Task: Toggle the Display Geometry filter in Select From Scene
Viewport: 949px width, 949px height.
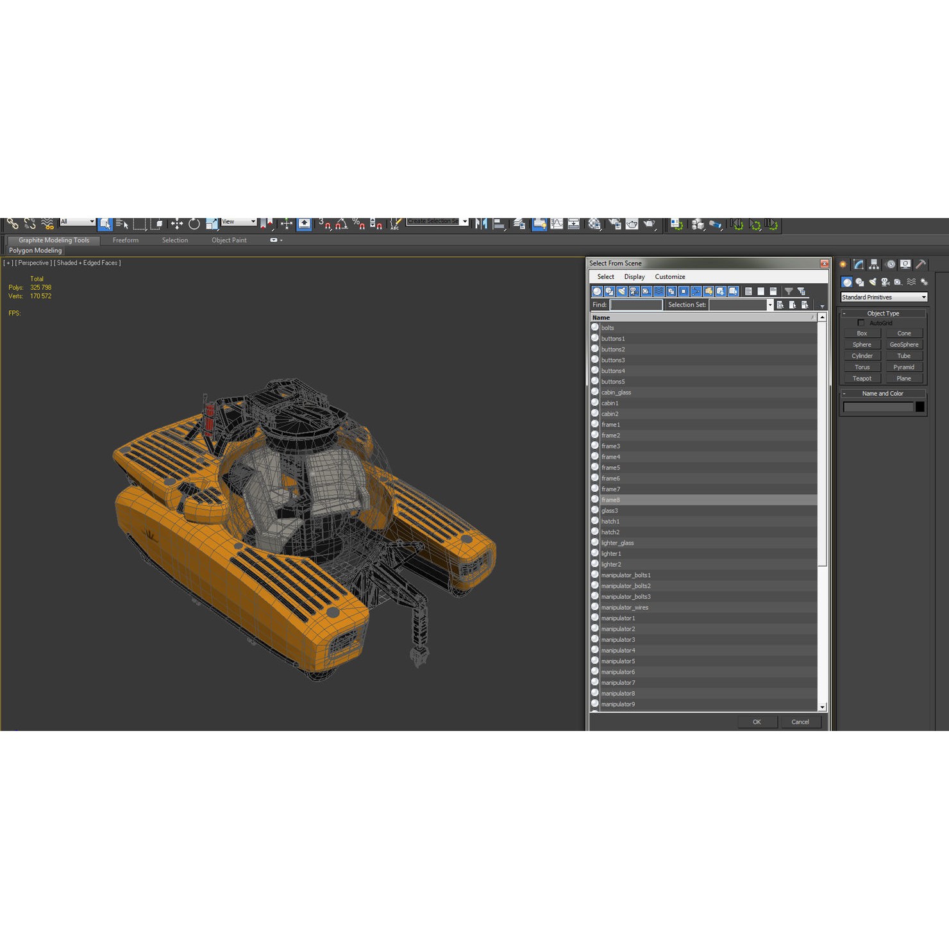Action: click(x=596, y=291)
